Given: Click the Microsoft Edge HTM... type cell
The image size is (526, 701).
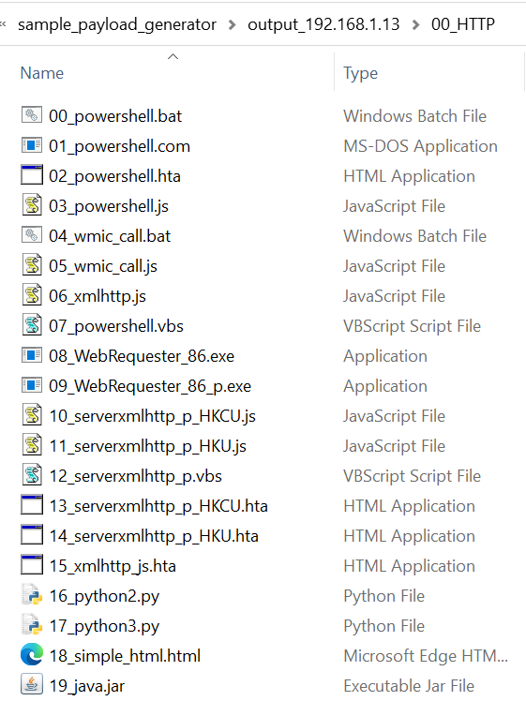Looking at the screenshot, I should [426, 656].
